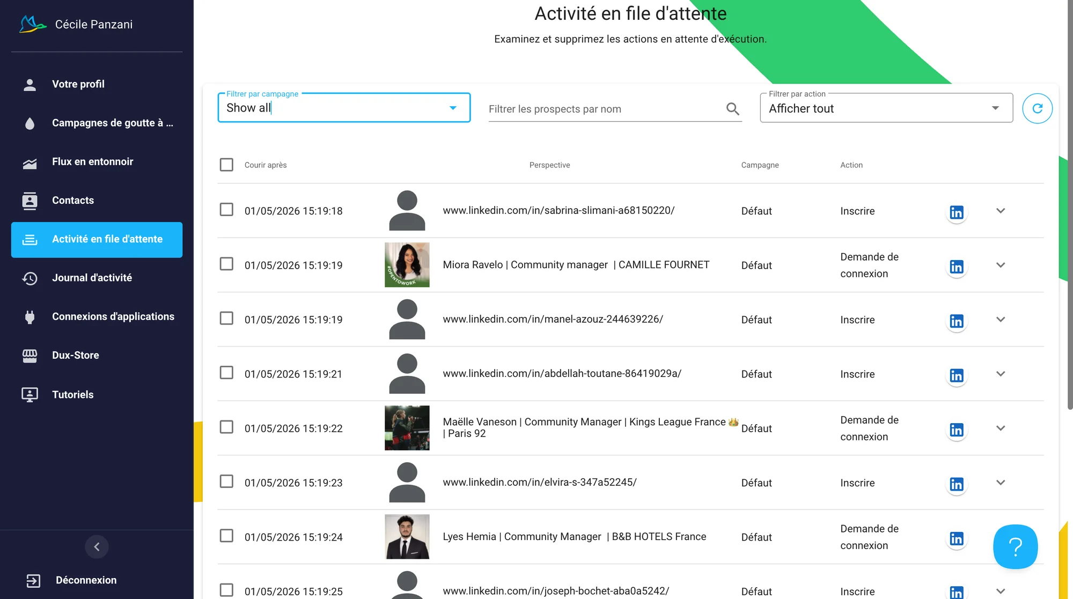Click the Contacts card icon
This screenshot has height=599, width=1073.
30,201
